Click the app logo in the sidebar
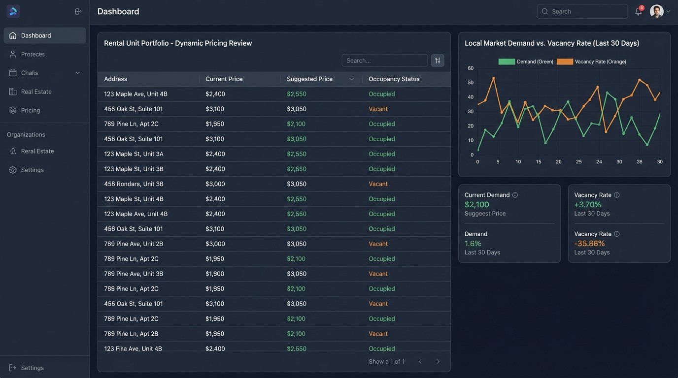 point(13,11)
